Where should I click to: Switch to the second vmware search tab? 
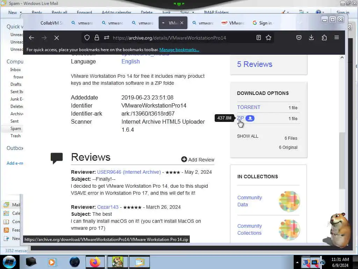(113, 23)
